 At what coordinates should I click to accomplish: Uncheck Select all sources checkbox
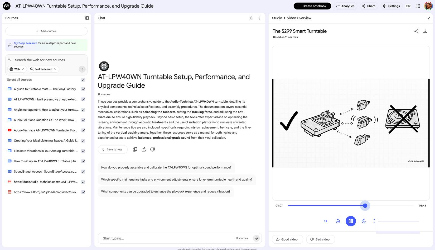pos(83,80)
